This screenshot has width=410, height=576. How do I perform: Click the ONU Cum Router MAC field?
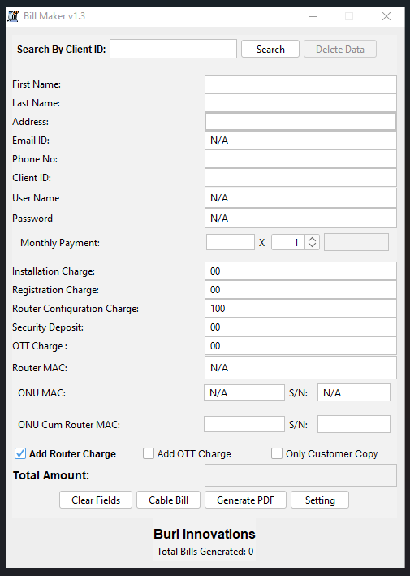pyautogui.click(x=244, y=424)
